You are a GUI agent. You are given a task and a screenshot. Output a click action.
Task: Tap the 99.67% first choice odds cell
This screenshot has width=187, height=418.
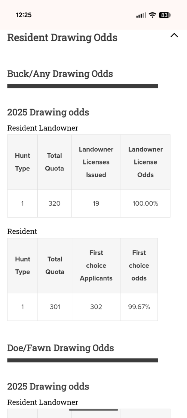point(139,307)
